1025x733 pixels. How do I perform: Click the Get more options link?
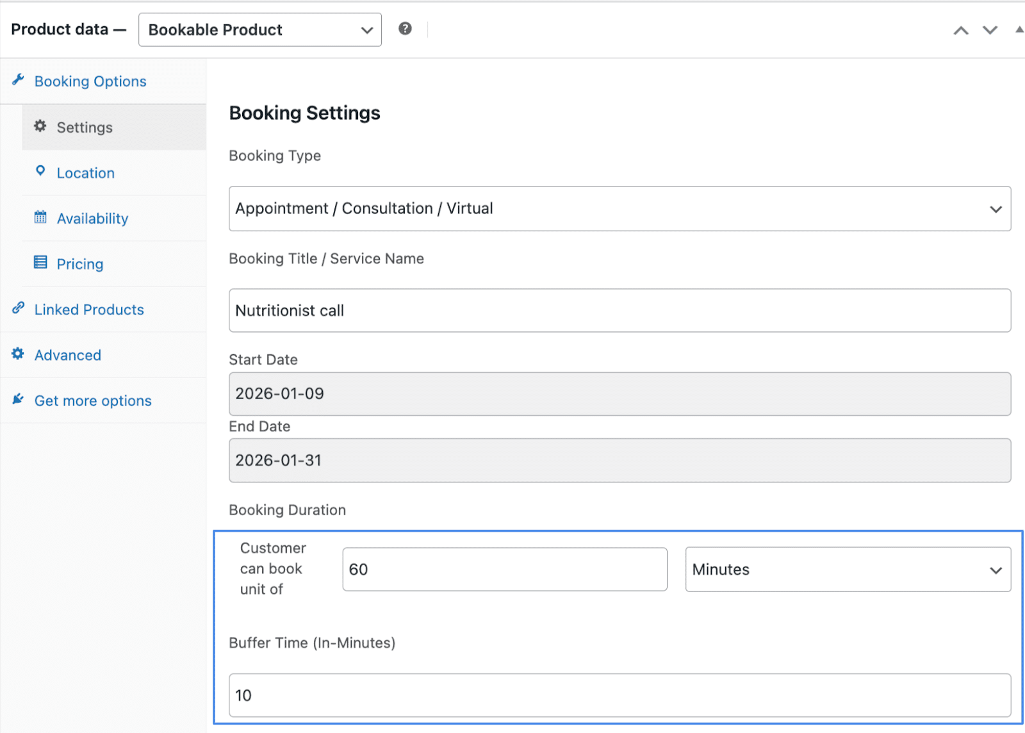(103, 400)
